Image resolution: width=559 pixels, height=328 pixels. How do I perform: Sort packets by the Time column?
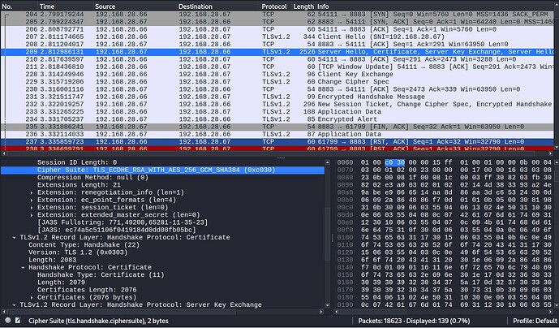click(x=66, y=6)
